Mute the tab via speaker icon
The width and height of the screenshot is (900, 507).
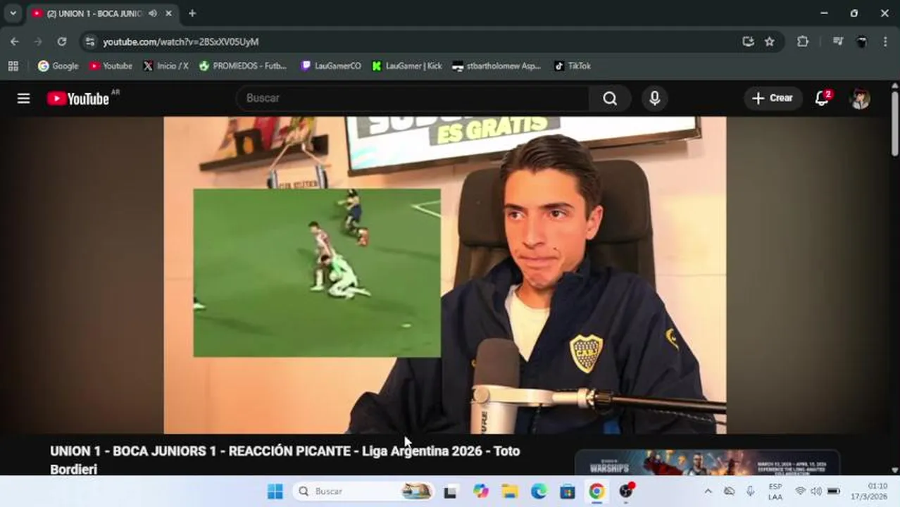click(x=152, y=13)
